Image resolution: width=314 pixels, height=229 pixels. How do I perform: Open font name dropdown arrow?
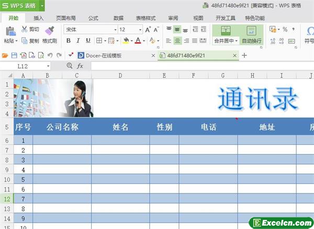(x=115, y=30)
